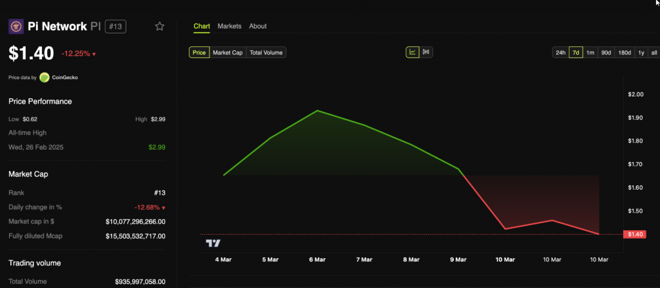Click the $2.00 y-axis label
660x288 pixels.
click(x=636, y=94)
